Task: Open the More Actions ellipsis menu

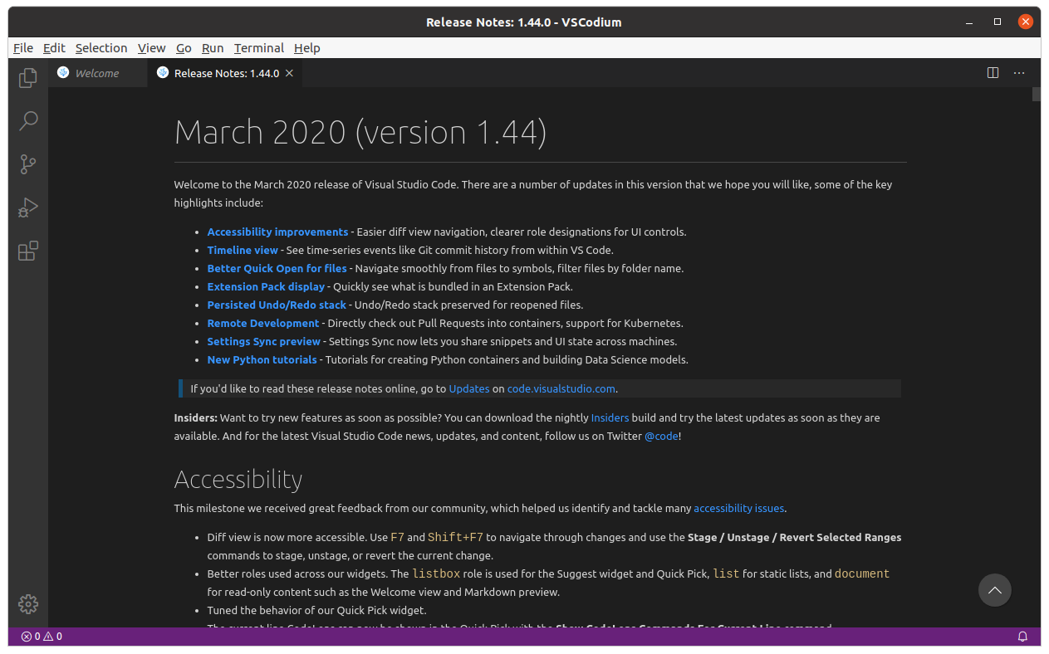Action: click(1019, 73)
